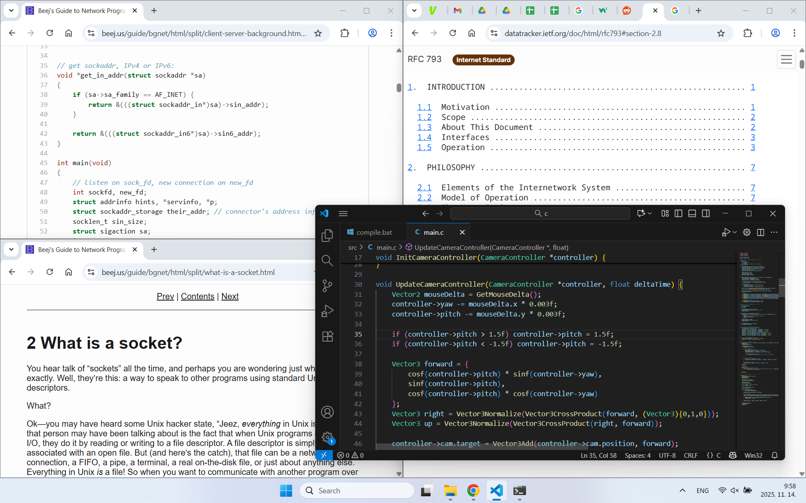The height and width of the screenshot is (503, 806).
Task: Open section 1.3 About This Document link
Action: click(x=424, y=127)
